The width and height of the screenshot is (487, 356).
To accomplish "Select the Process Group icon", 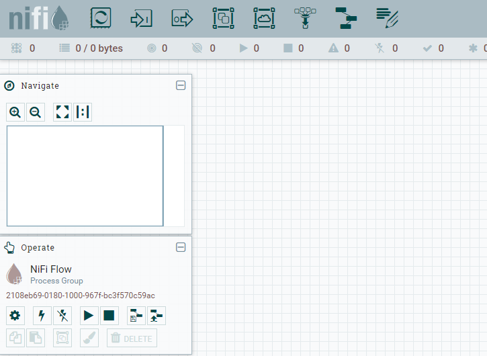I will [x=223, y=18].
